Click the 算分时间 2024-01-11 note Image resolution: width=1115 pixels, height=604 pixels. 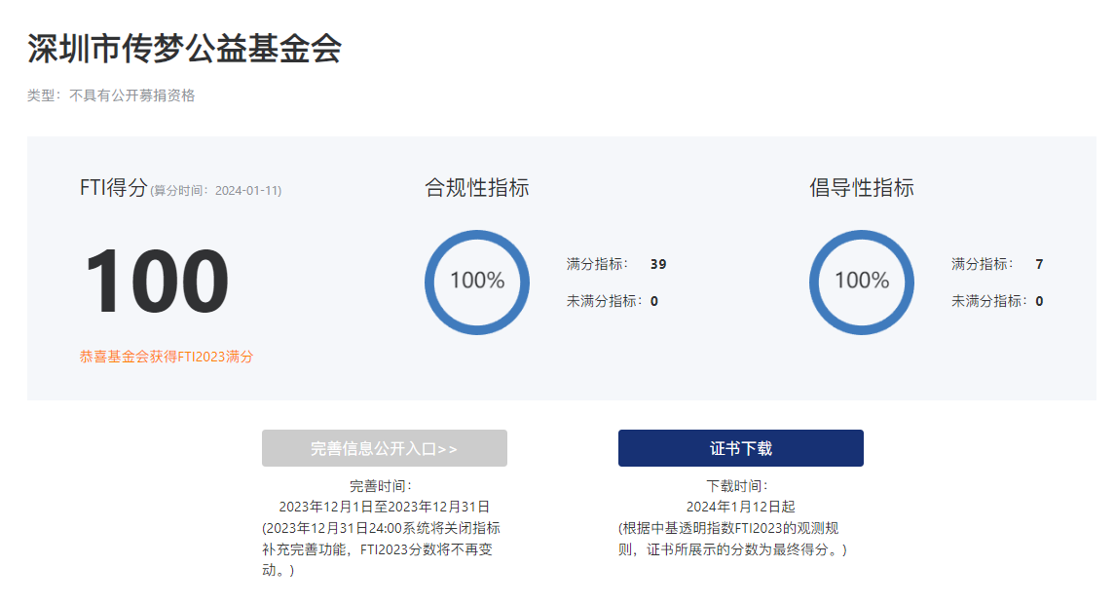[215, 191]
